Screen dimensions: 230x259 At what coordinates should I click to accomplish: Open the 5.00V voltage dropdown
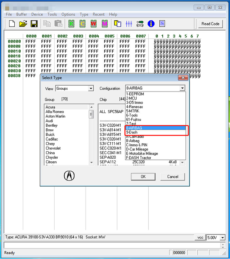click(223, 238)
